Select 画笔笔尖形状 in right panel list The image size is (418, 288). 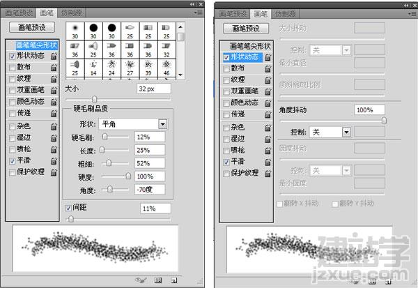pyautogui.click(x=249, y=46)
